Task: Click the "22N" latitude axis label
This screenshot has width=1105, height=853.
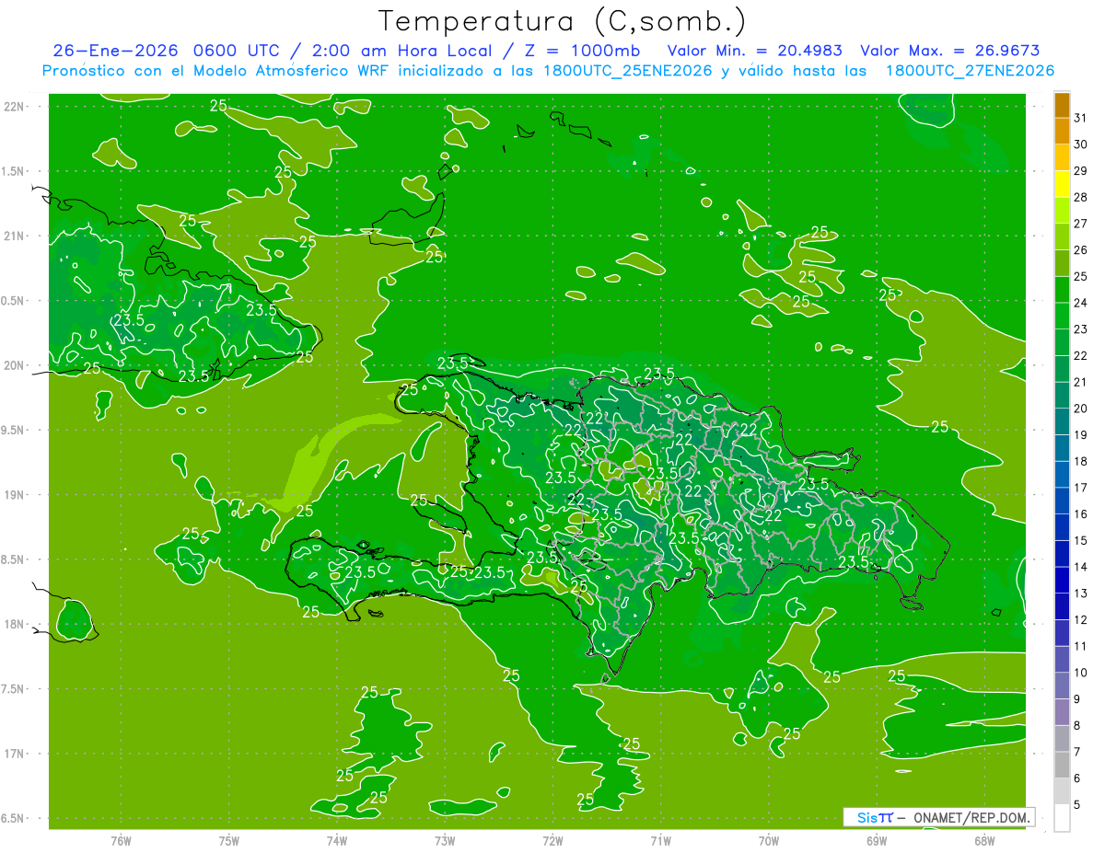Action: (x=15, y=107)
